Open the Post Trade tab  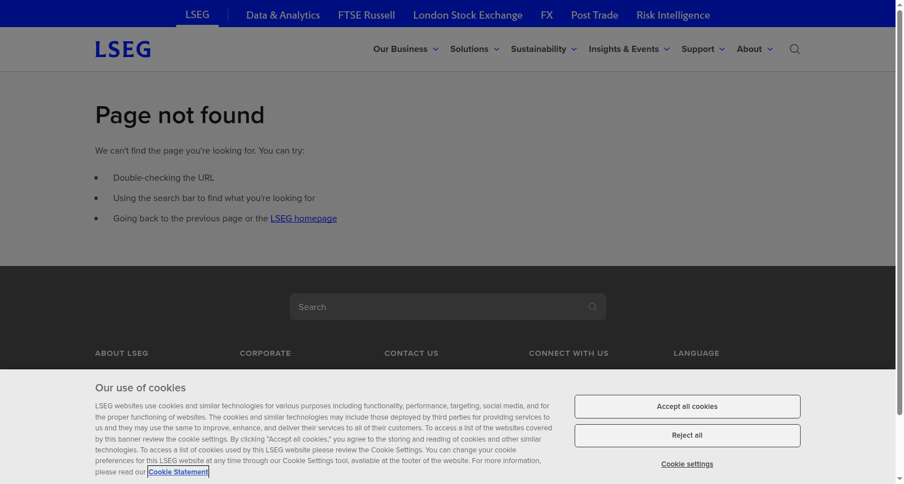[594, 15]
